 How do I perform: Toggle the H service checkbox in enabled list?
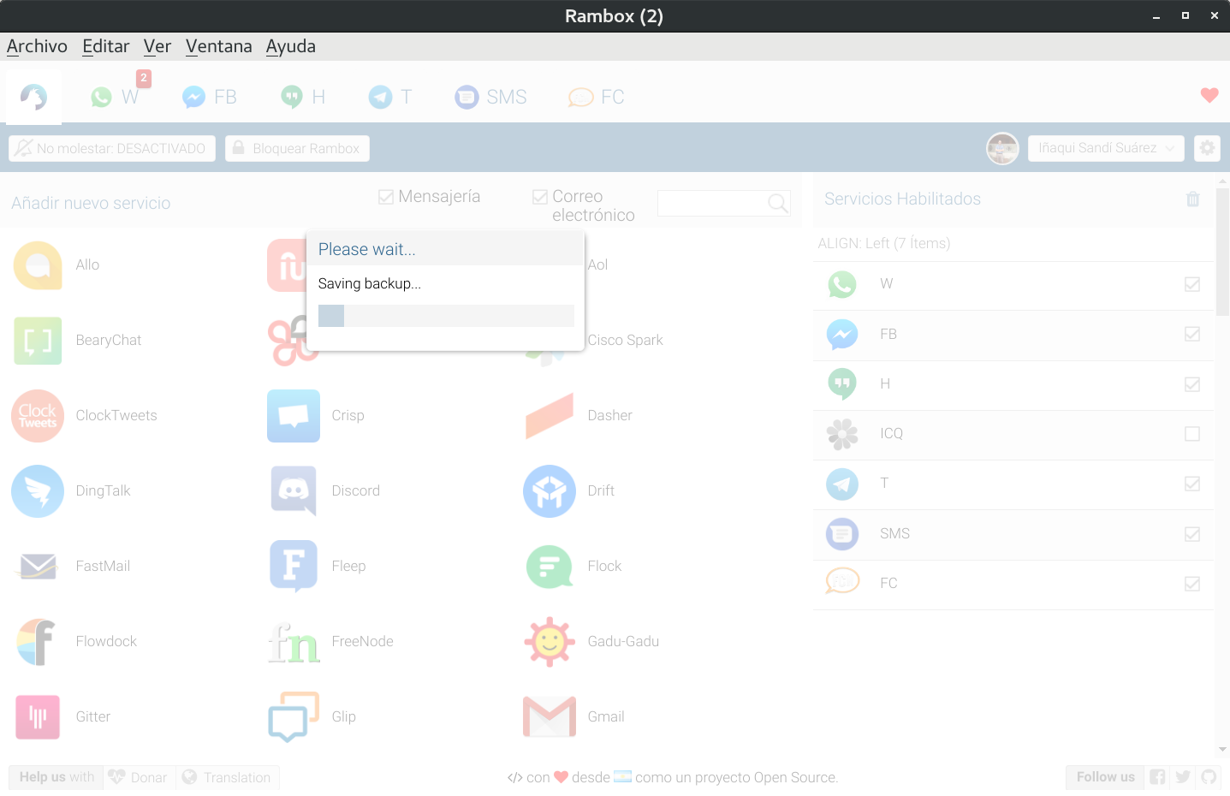1192,384
